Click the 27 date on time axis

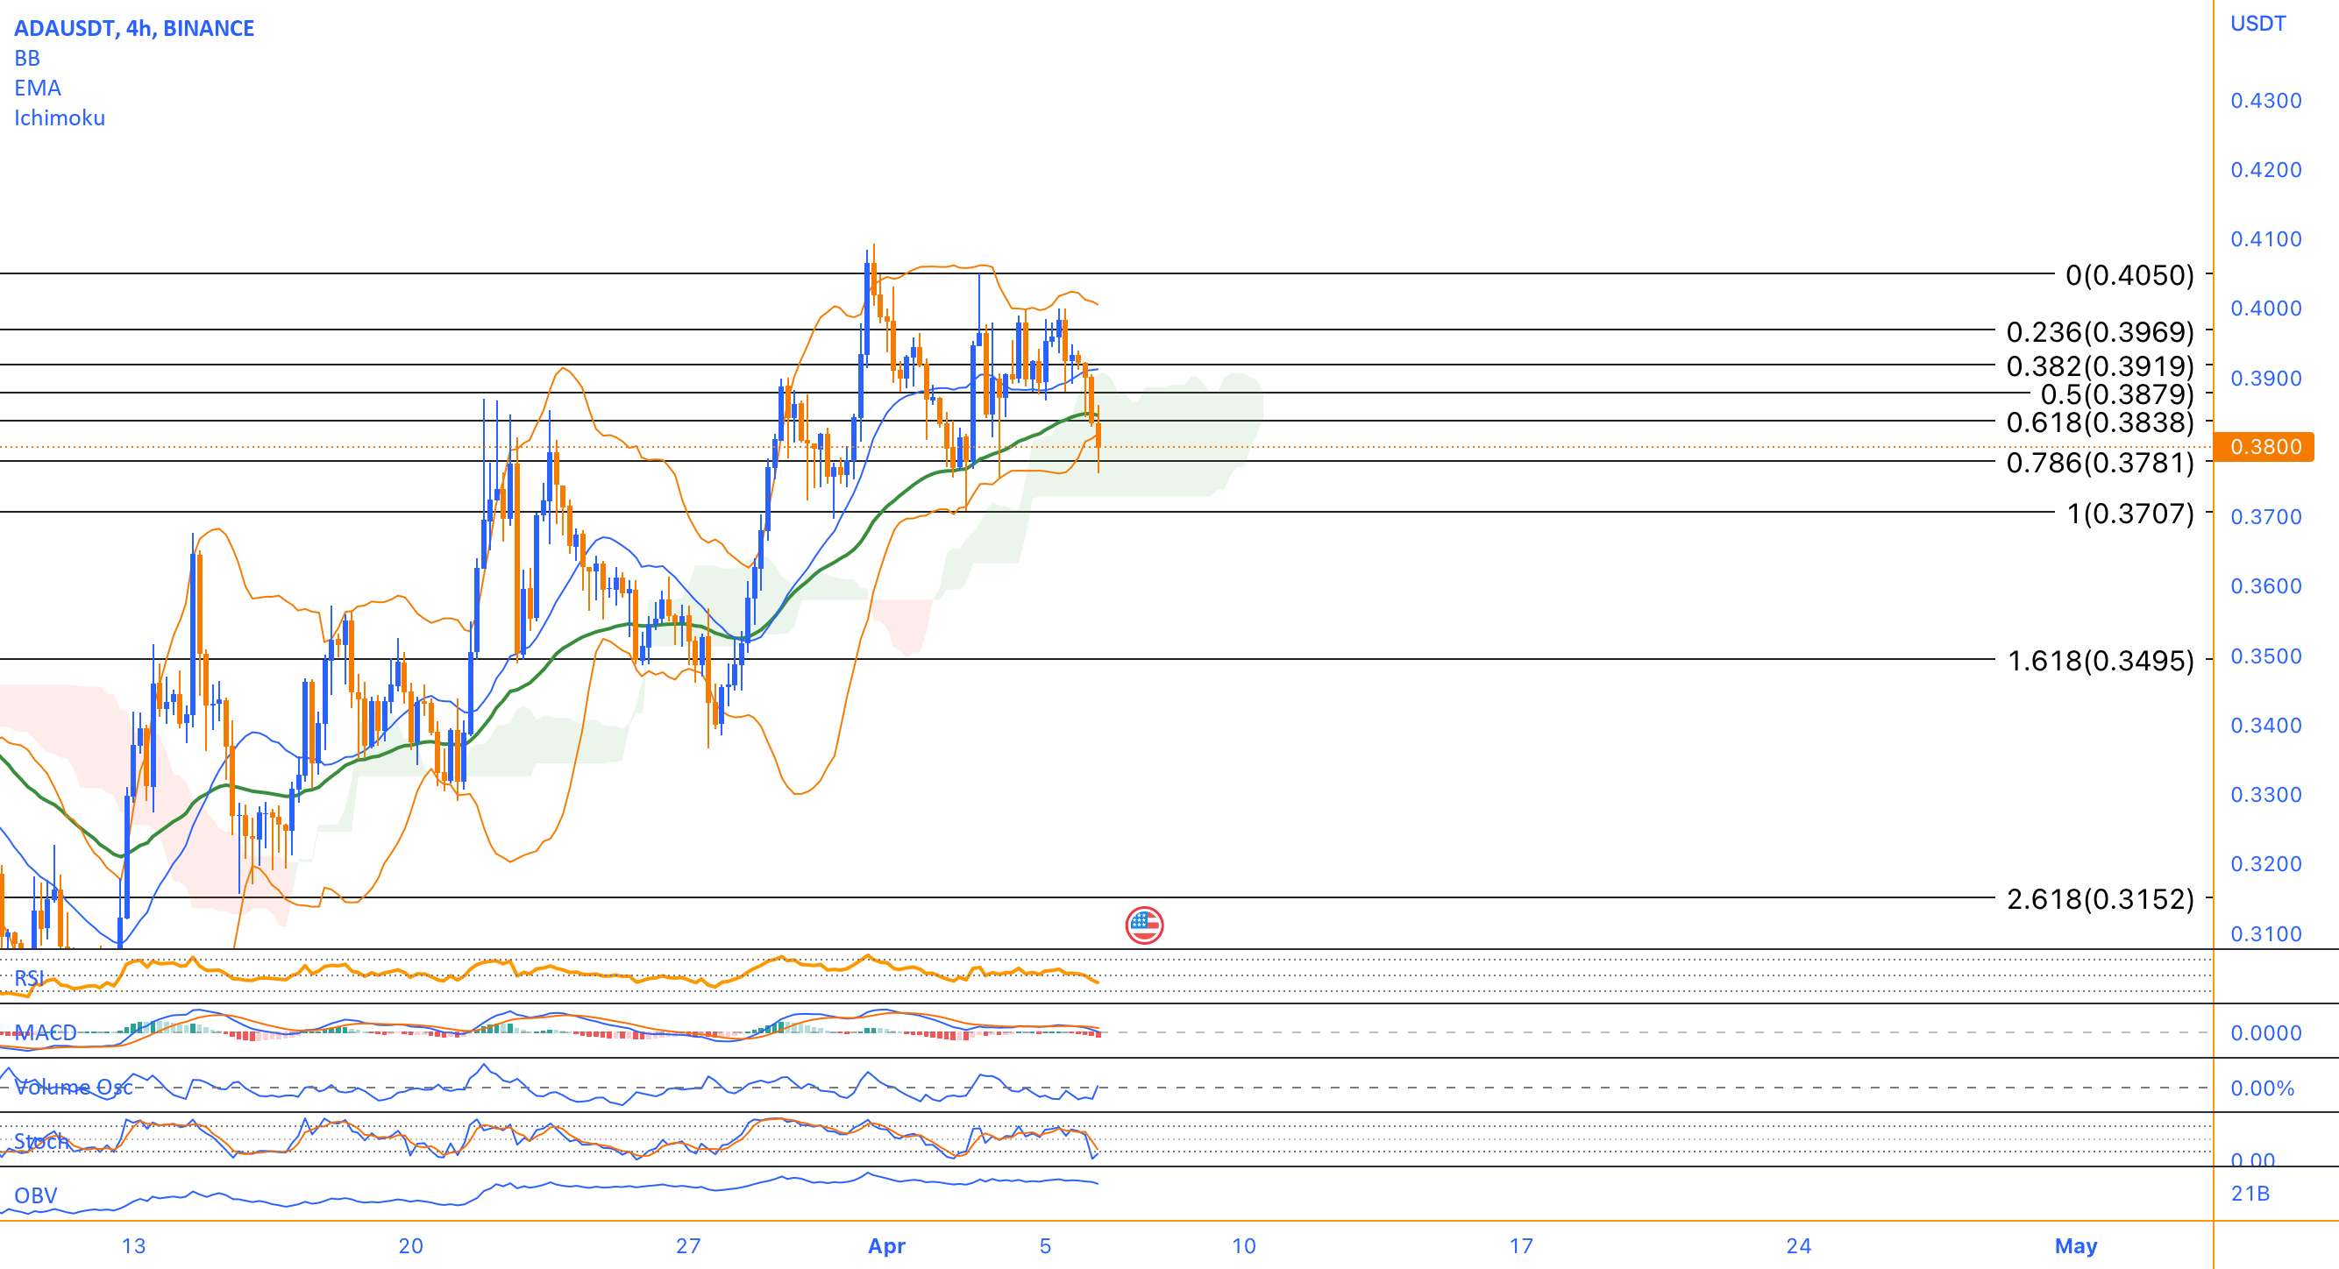click(x=688, y=1245)
